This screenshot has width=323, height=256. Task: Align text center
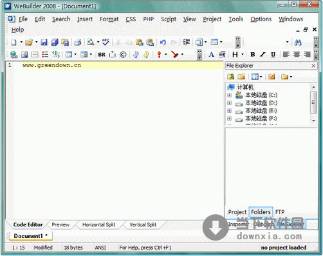pyautogui.click(x=297, y=55)
